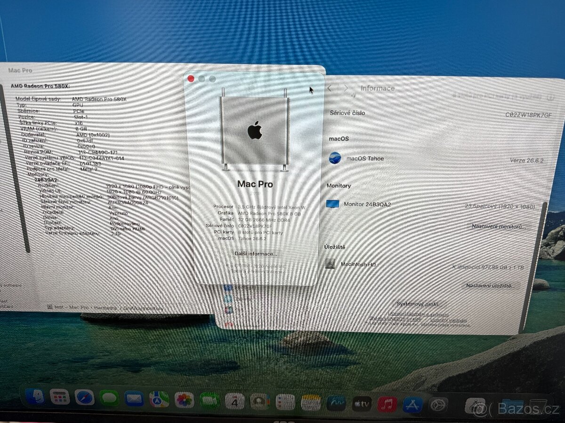
Task: Open the Apps launcher in the Dock
Action: 60,398
